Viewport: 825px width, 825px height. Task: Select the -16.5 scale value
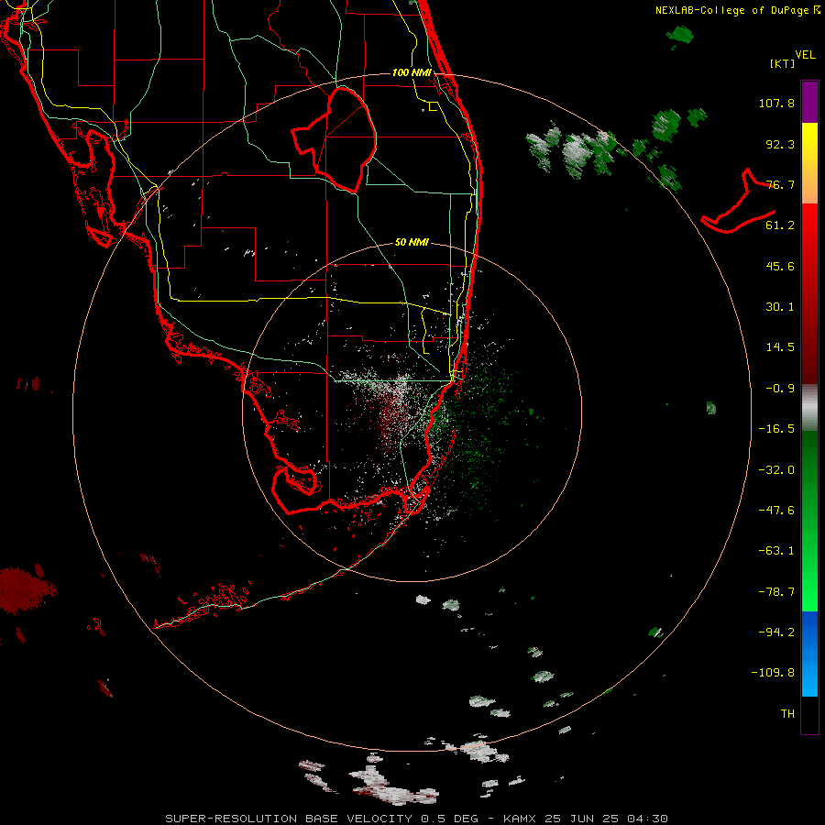(x=776, y=429)
